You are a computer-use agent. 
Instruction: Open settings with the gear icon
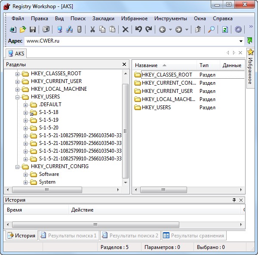[x=238, y=29]
